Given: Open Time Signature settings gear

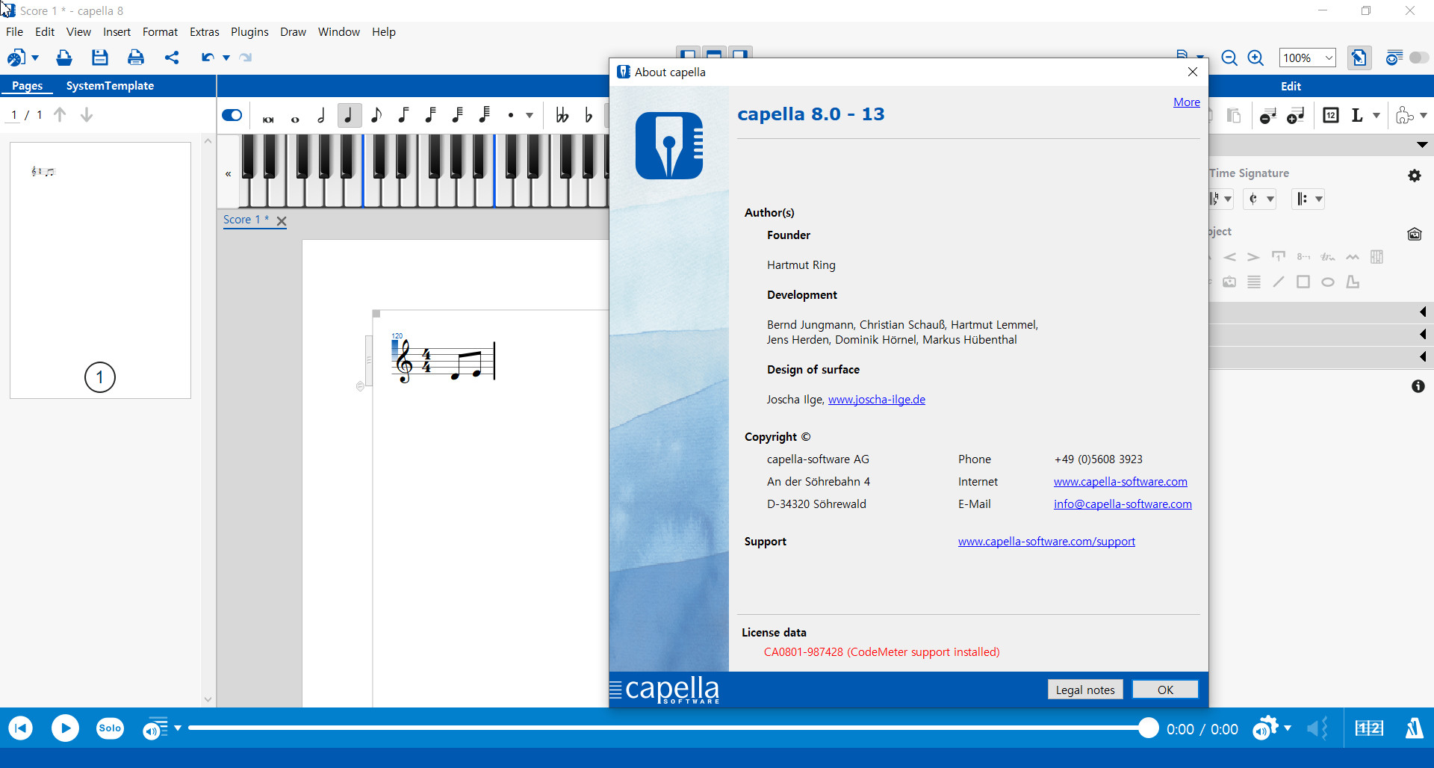Looking at the screenshot, I should (x=1415, y=176).
